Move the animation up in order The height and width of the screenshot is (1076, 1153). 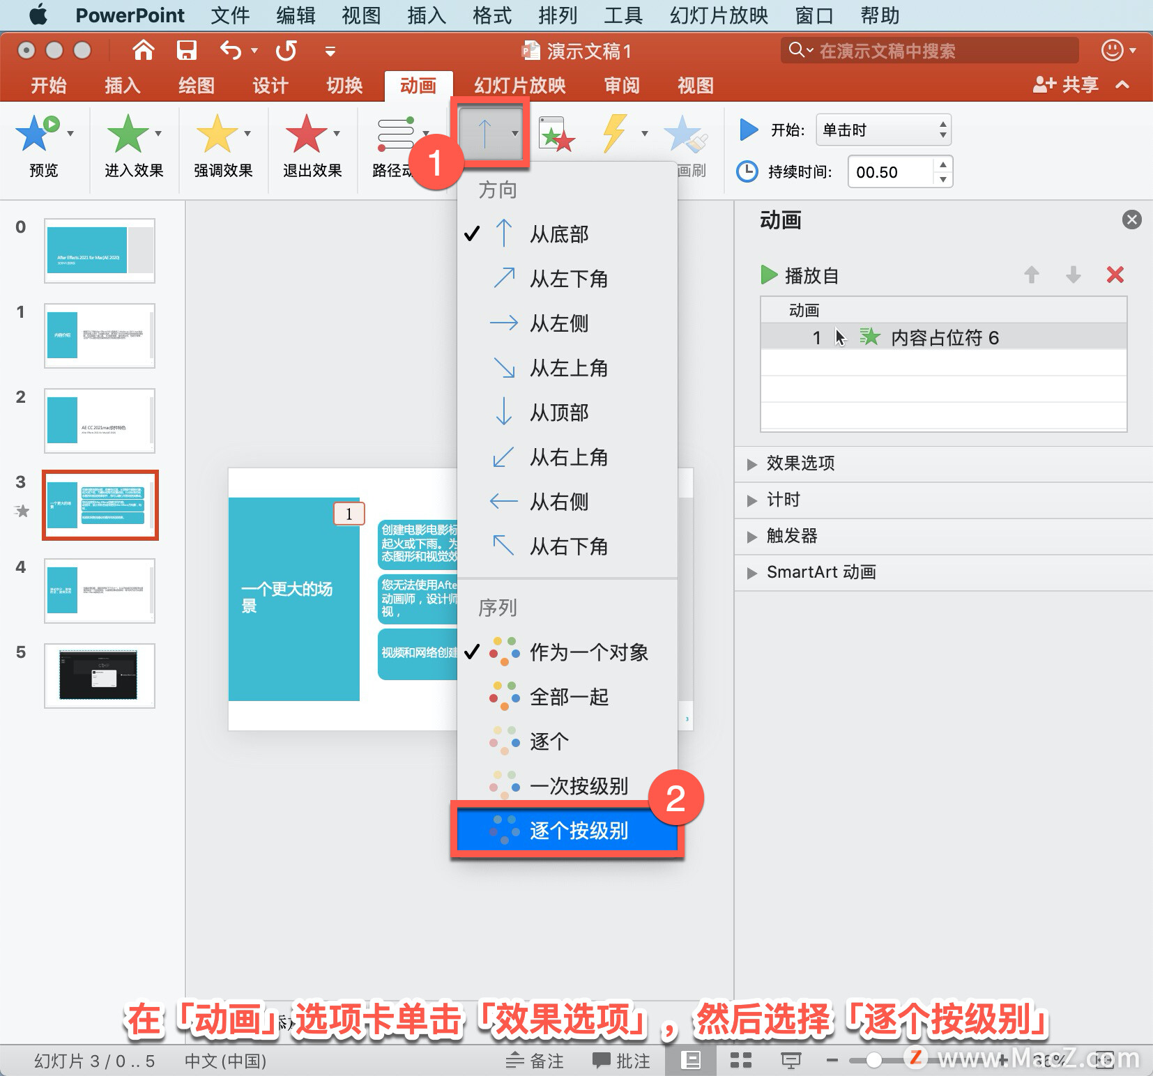click(x=1032, y=275)
